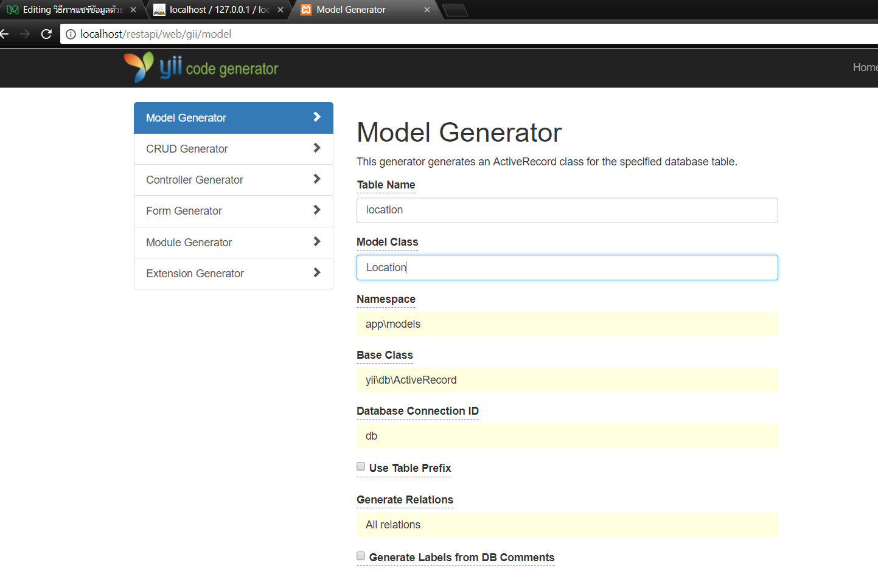Image resolution: width=878 pixels, height=577 pixels.
Task: Enable the Use Table Prefix checkbox
Action: point(361,466)
